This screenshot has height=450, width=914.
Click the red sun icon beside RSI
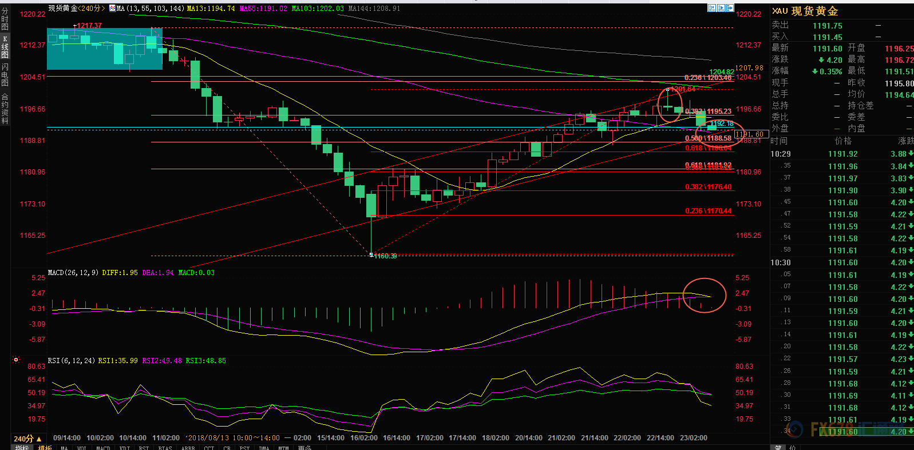point(16,360)
